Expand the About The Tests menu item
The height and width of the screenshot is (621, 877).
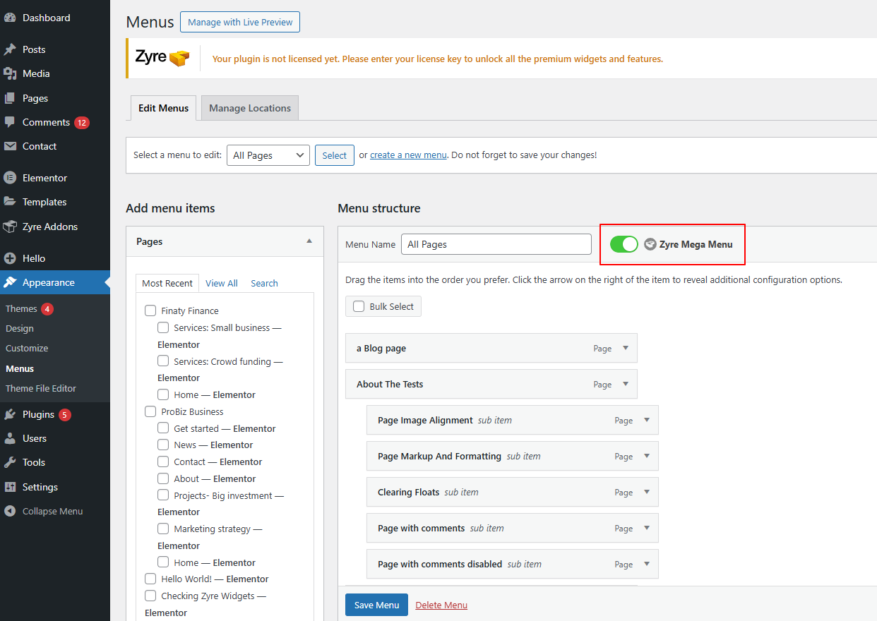click(626, 384)
